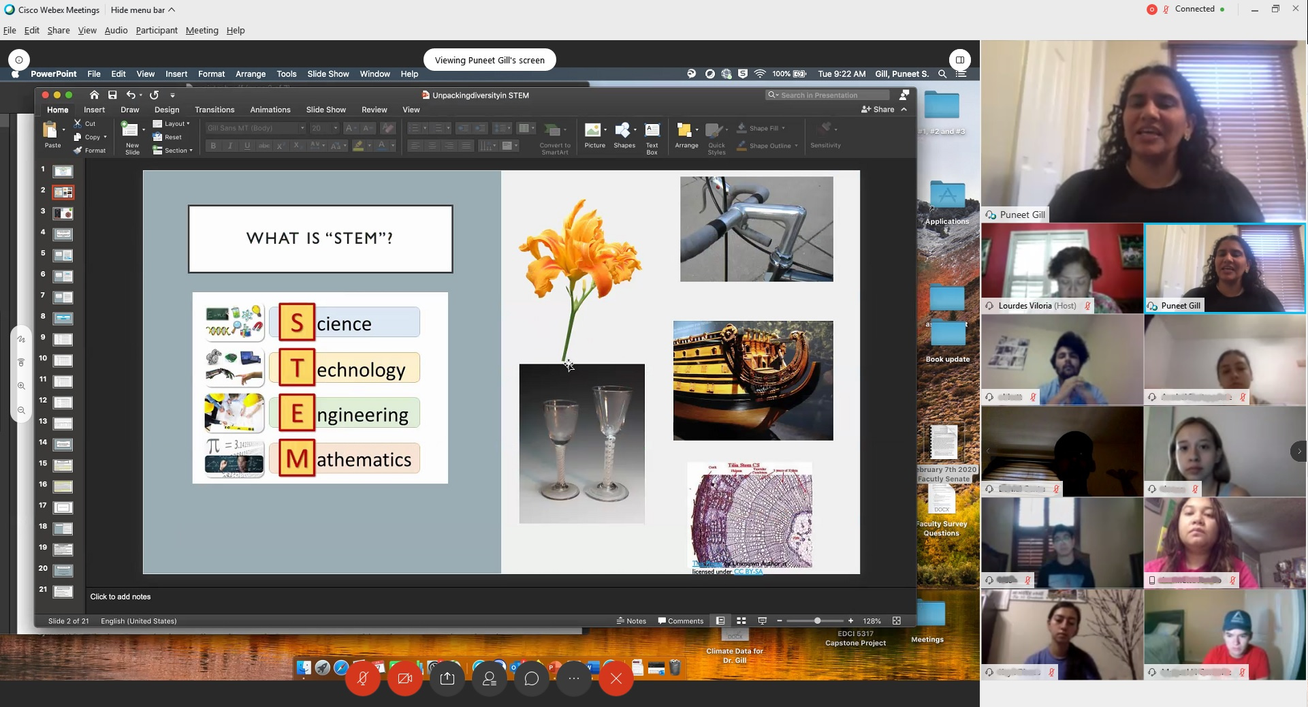Switch to Slide Sorter view icon

(x=741, y=620)
